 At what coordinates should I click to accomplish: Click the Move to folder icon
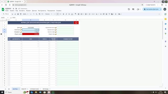click(x=16, y=9)
